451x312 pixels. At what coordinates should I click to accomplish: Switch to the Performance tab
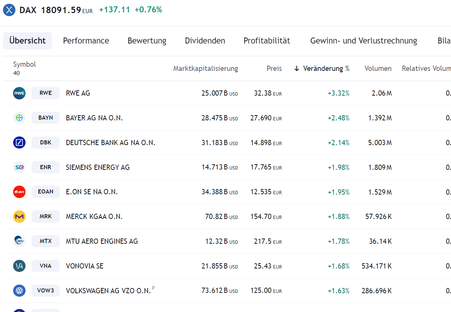tap(86, 40)
